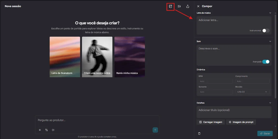Screen dimensions: 278x139
Task: Open the compose panel notepad icon
Action: coord(170,7)
